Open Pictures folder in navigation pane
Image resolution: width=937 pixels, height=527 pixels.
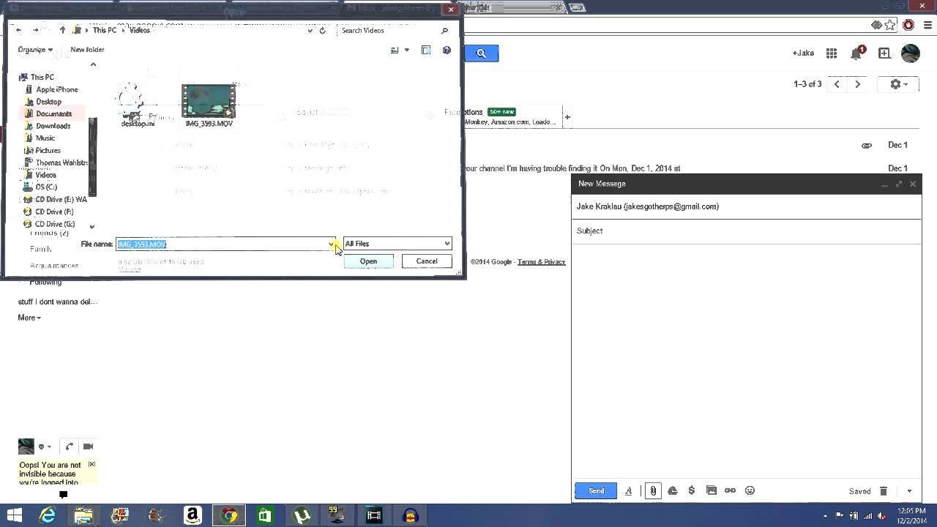(48, 151)
